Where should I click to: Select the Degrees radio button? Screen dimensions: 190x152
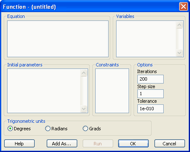click(10, 129)
